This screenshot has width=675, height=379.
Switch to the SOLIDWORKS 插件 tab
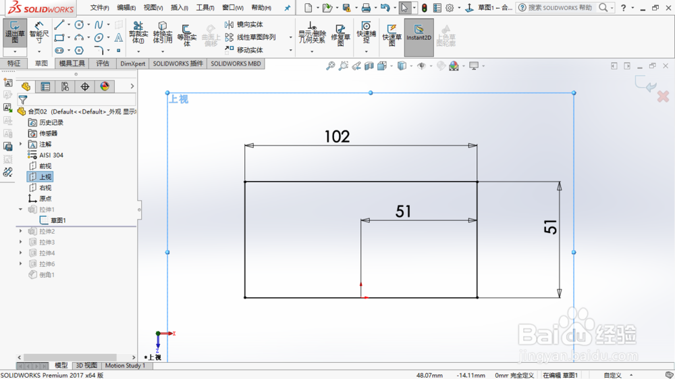tap(178, 64)
